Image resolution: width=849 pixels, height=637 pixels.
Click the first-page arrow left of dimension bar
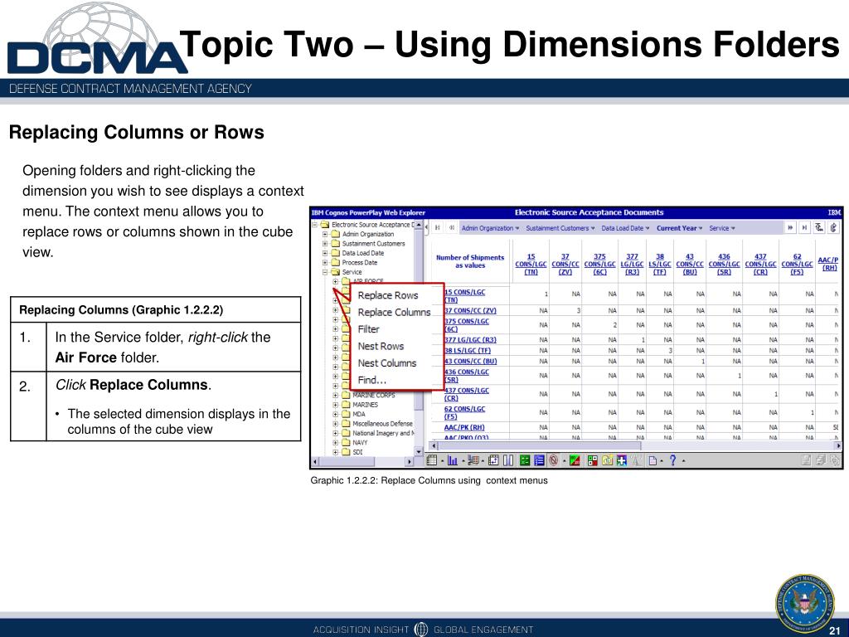click(438, 228)
